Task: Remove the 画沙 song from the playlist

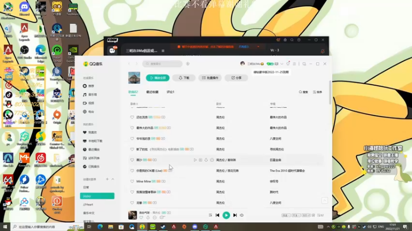Action: (212, 160)
